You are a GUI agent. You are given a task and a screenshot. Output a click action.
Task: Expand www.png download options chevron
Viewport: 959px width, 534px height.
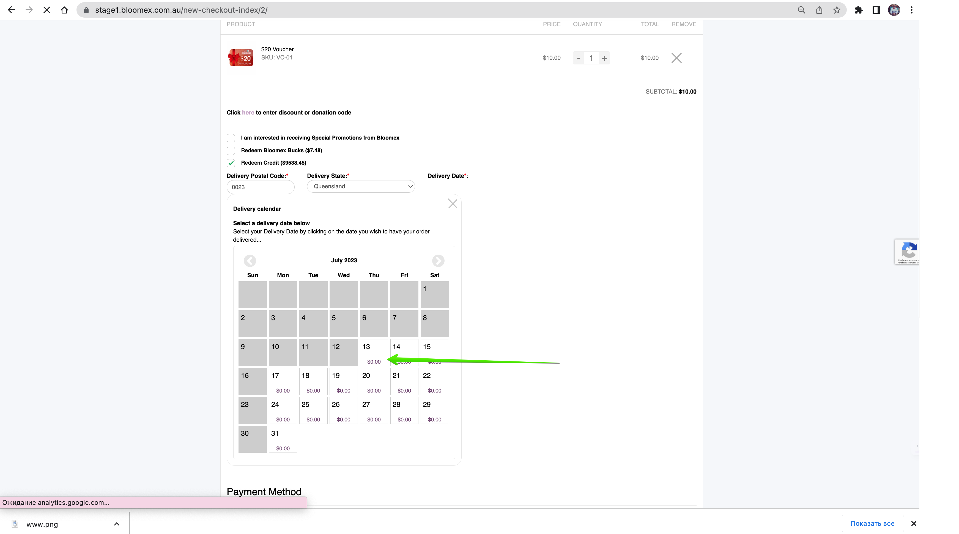point(117,524)
